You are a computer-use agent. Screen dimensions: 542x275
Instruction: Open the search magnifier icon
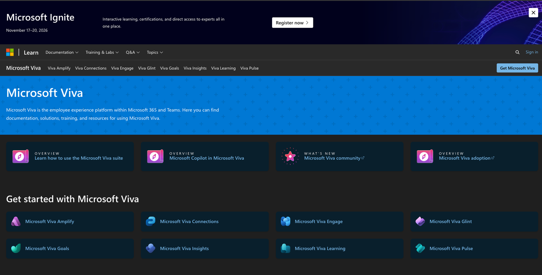[x=517, y=52]
